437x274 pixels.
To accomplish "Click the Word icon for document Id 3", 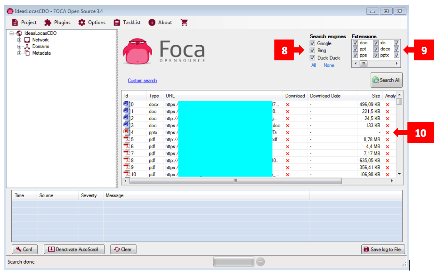I will pos(127,125).
